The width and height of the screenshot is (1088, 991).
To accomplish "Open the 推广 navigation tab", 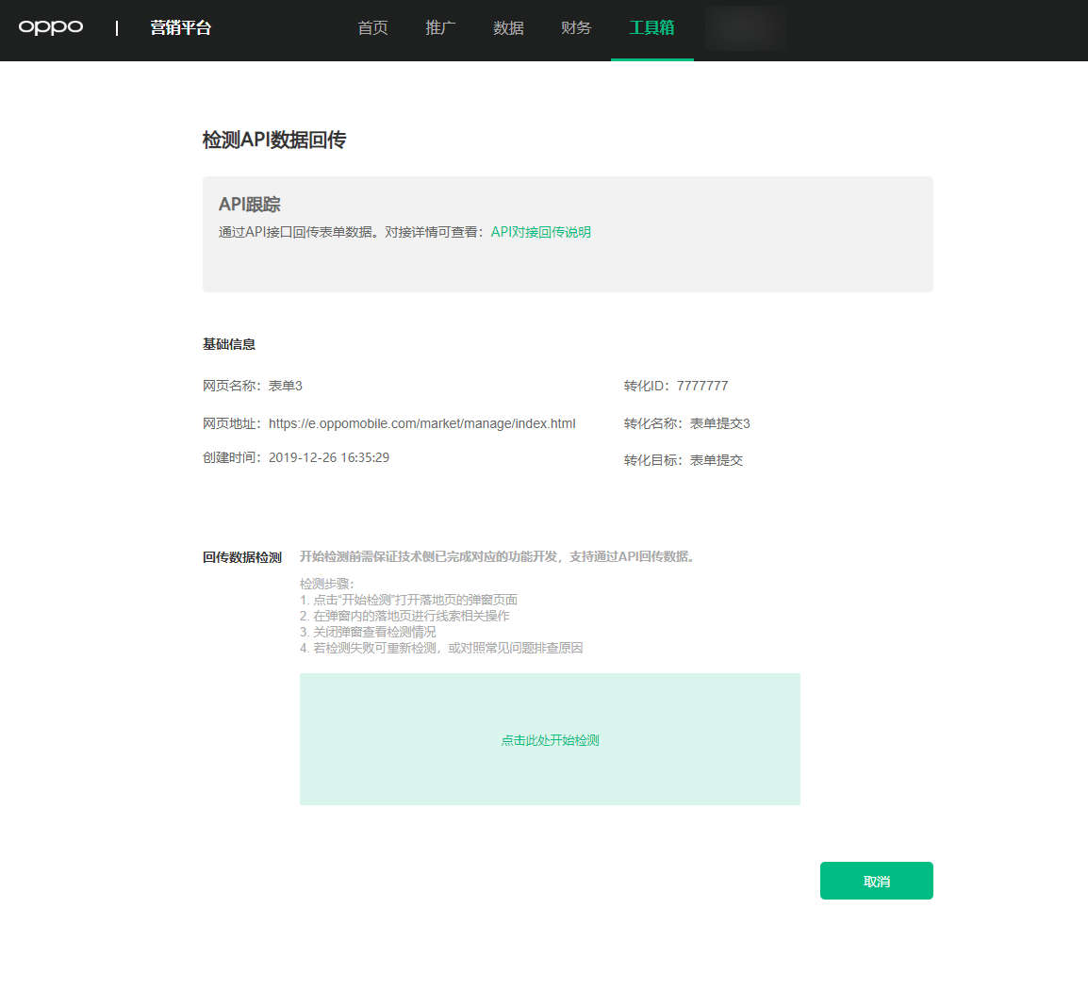I will pos(440,28).
